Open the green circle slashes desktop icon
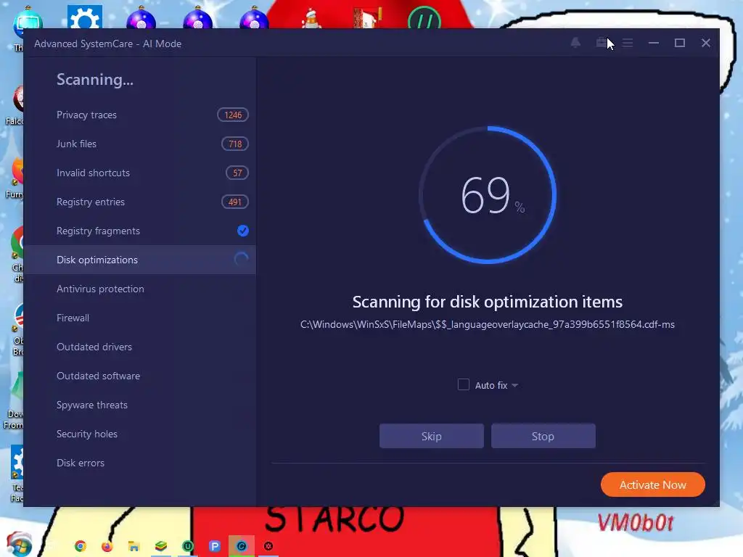The image size is (743, 557). [x=424, y=18]
